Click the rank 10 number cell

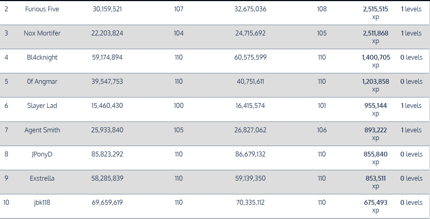coord(6,203)
